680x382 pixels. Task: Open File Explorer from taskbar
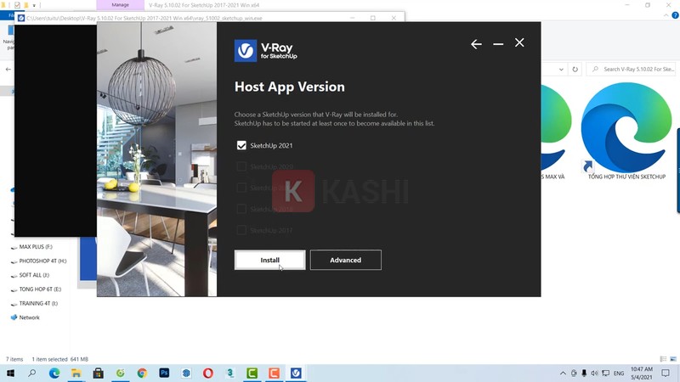tap(76, 373)
